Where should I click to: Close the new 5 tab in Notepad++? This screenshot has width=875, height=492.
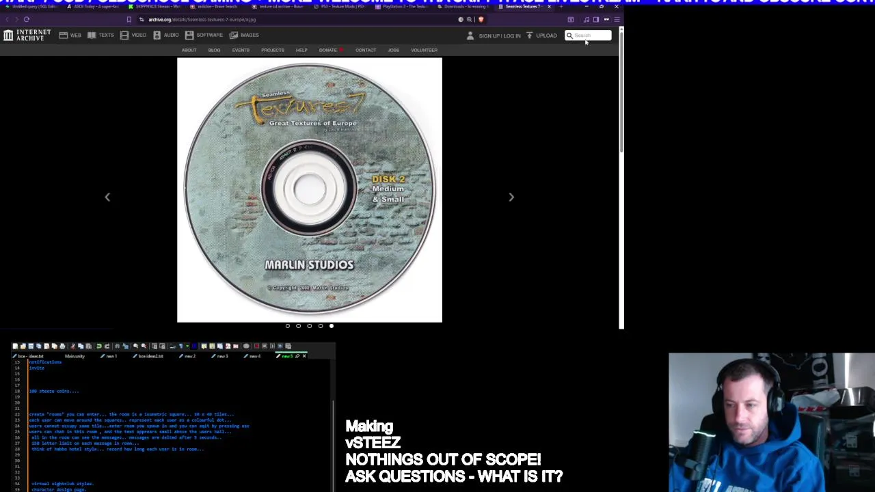304,356
